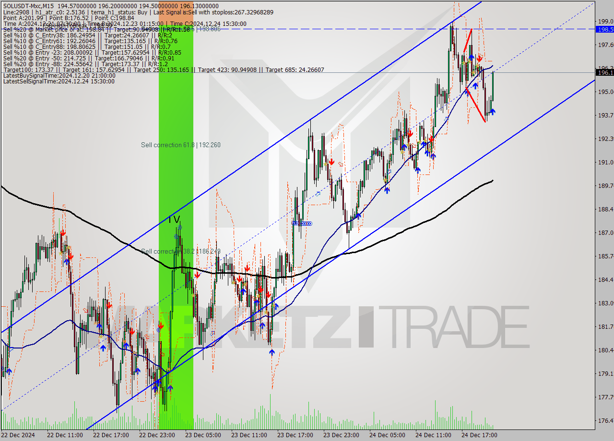
Task: Click the 177.7 price axis label
Action: (605, 397)
